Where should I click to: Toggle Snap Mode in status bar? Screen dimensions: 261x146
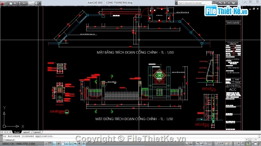click(x=46, y=144)
